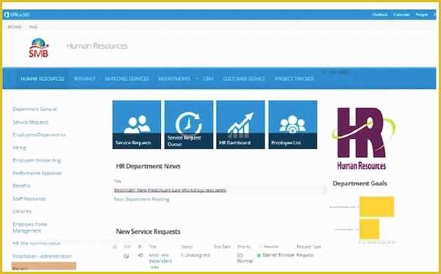The height and width of the screenshot is (274, 441).
Task: Open Benefits in sidebar
Action: 21,186
